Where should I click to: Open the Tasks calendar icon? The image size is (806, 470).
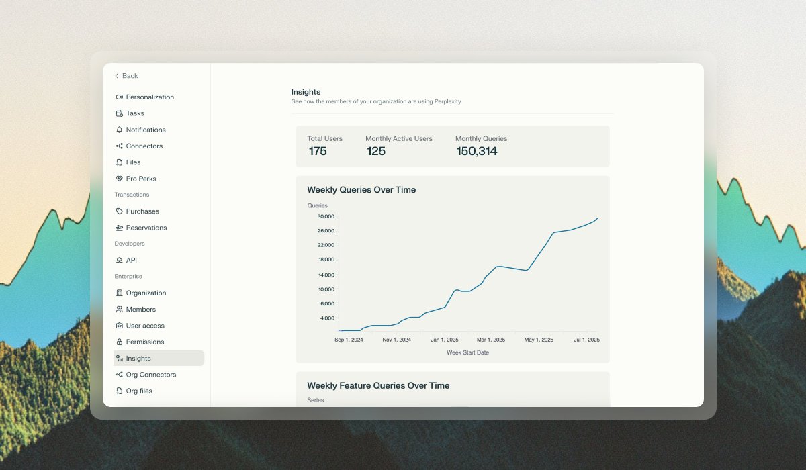pyautogui.click(x=119, y=113)
